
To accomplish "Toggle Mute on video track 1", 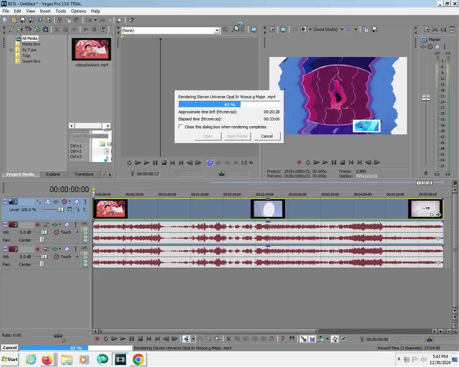I will [76, 202].
